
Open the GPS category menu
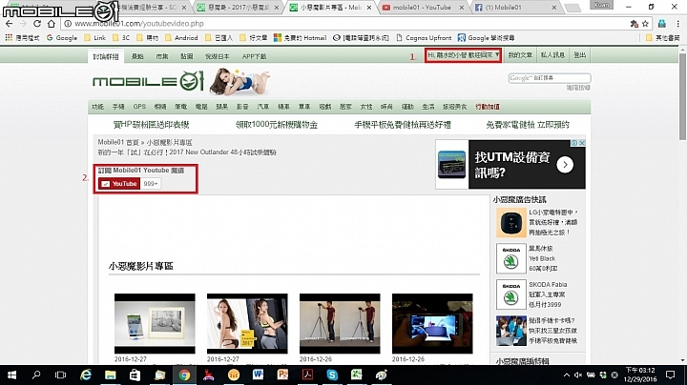pos(139,107)
